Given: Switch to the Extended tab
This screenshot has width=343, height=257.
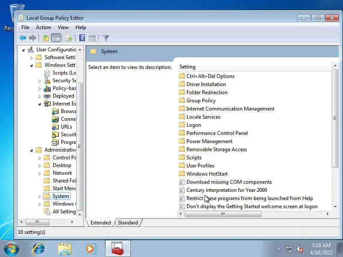Looking at the screenshot, I should [x=100, y=223].
